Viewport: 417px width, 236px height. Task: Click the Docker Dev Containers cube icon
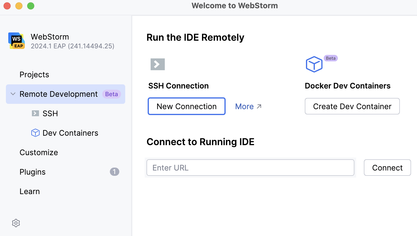pyautogui.click(x=314, y=64)
